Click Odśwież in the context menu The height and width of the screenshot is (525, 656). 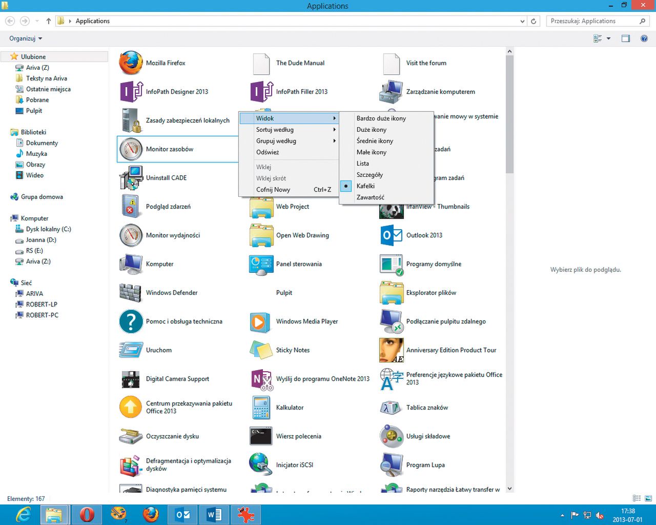pos(268,152)
